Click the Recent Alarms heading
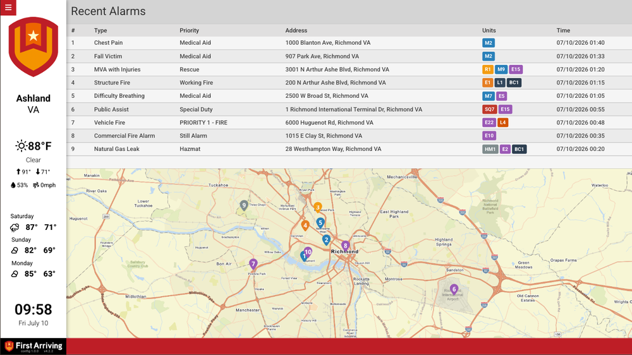632x355 pixels. tap(109, 11)
